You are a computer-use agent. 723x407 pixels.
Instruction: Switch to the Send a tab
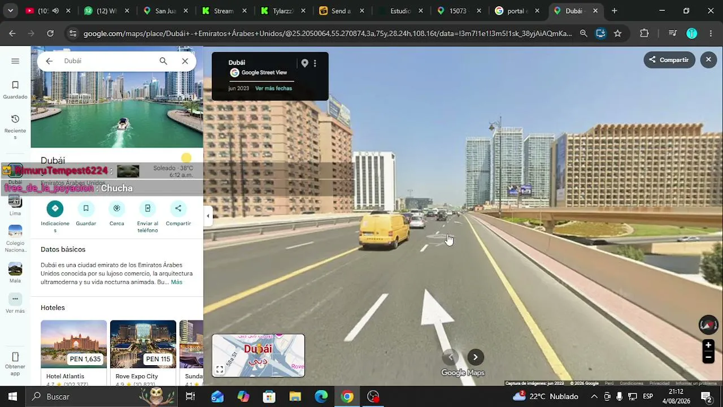click(x=340, y=11)
